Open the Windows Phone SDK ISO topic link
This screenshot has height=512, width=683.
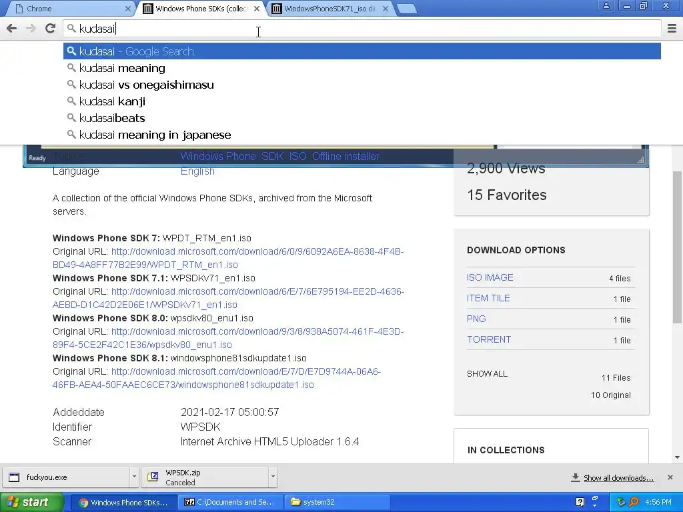click(279, 156)
